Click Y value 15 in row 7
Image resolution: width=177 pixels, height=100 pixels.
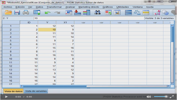click(x=47, y=48)
